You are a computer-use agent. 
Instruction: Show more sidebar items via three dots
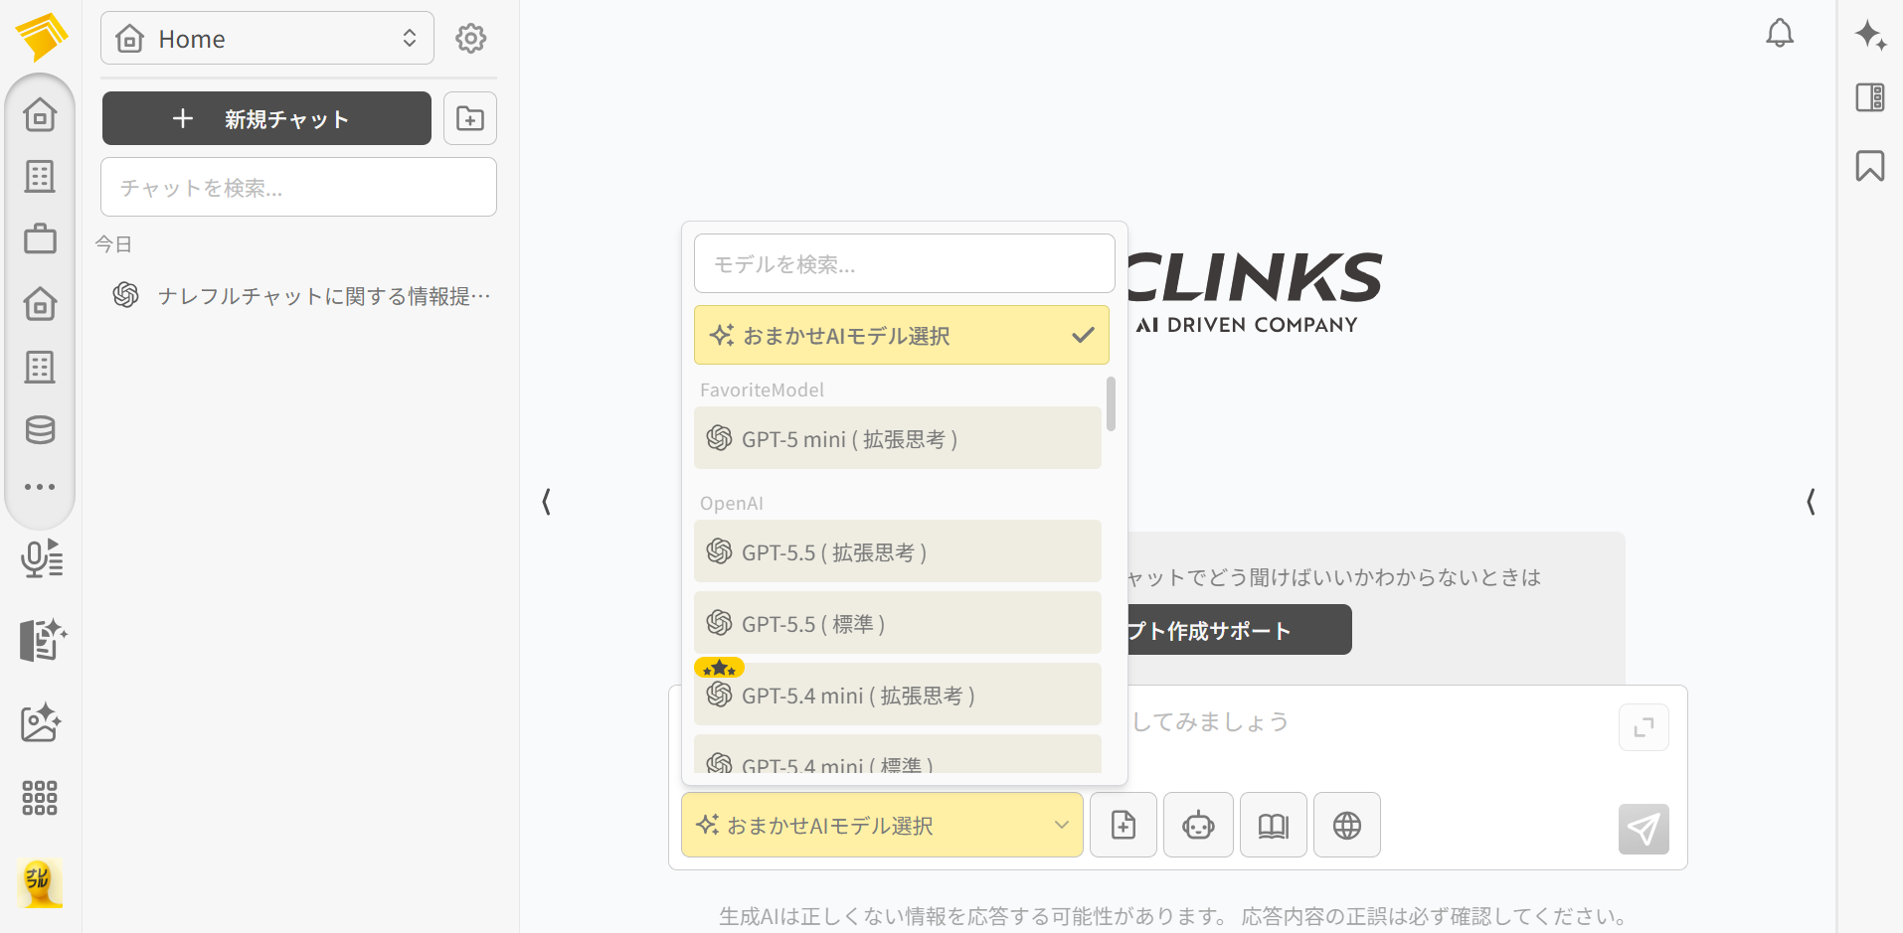40,487
